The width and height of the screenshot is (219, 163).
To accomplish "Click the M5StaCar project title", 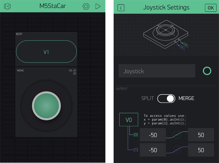I will point(53,6).
